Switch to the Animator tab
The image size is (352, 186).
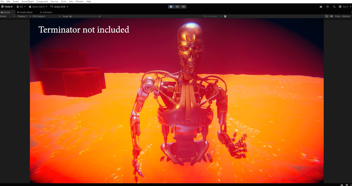point(46,12)
